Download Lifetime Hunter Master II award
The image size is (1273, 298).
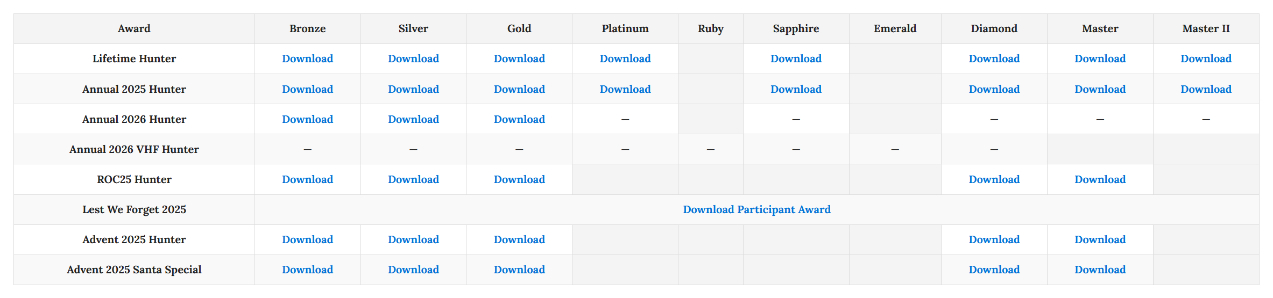1206,59
